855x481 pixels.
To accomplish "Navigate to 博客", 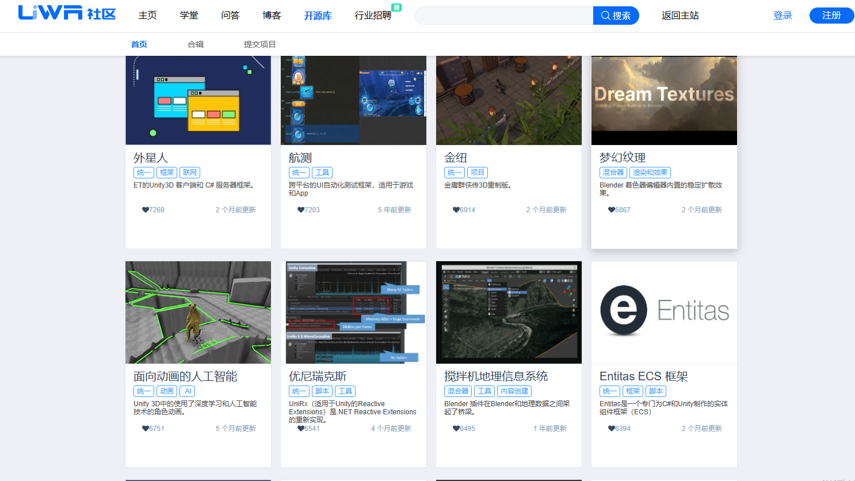I will (x=272, y=16).
